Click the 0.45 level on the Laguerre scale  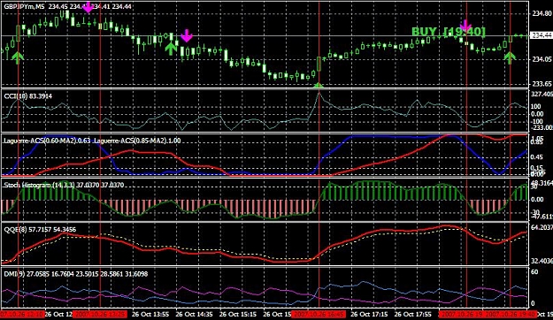coord(537,157)
